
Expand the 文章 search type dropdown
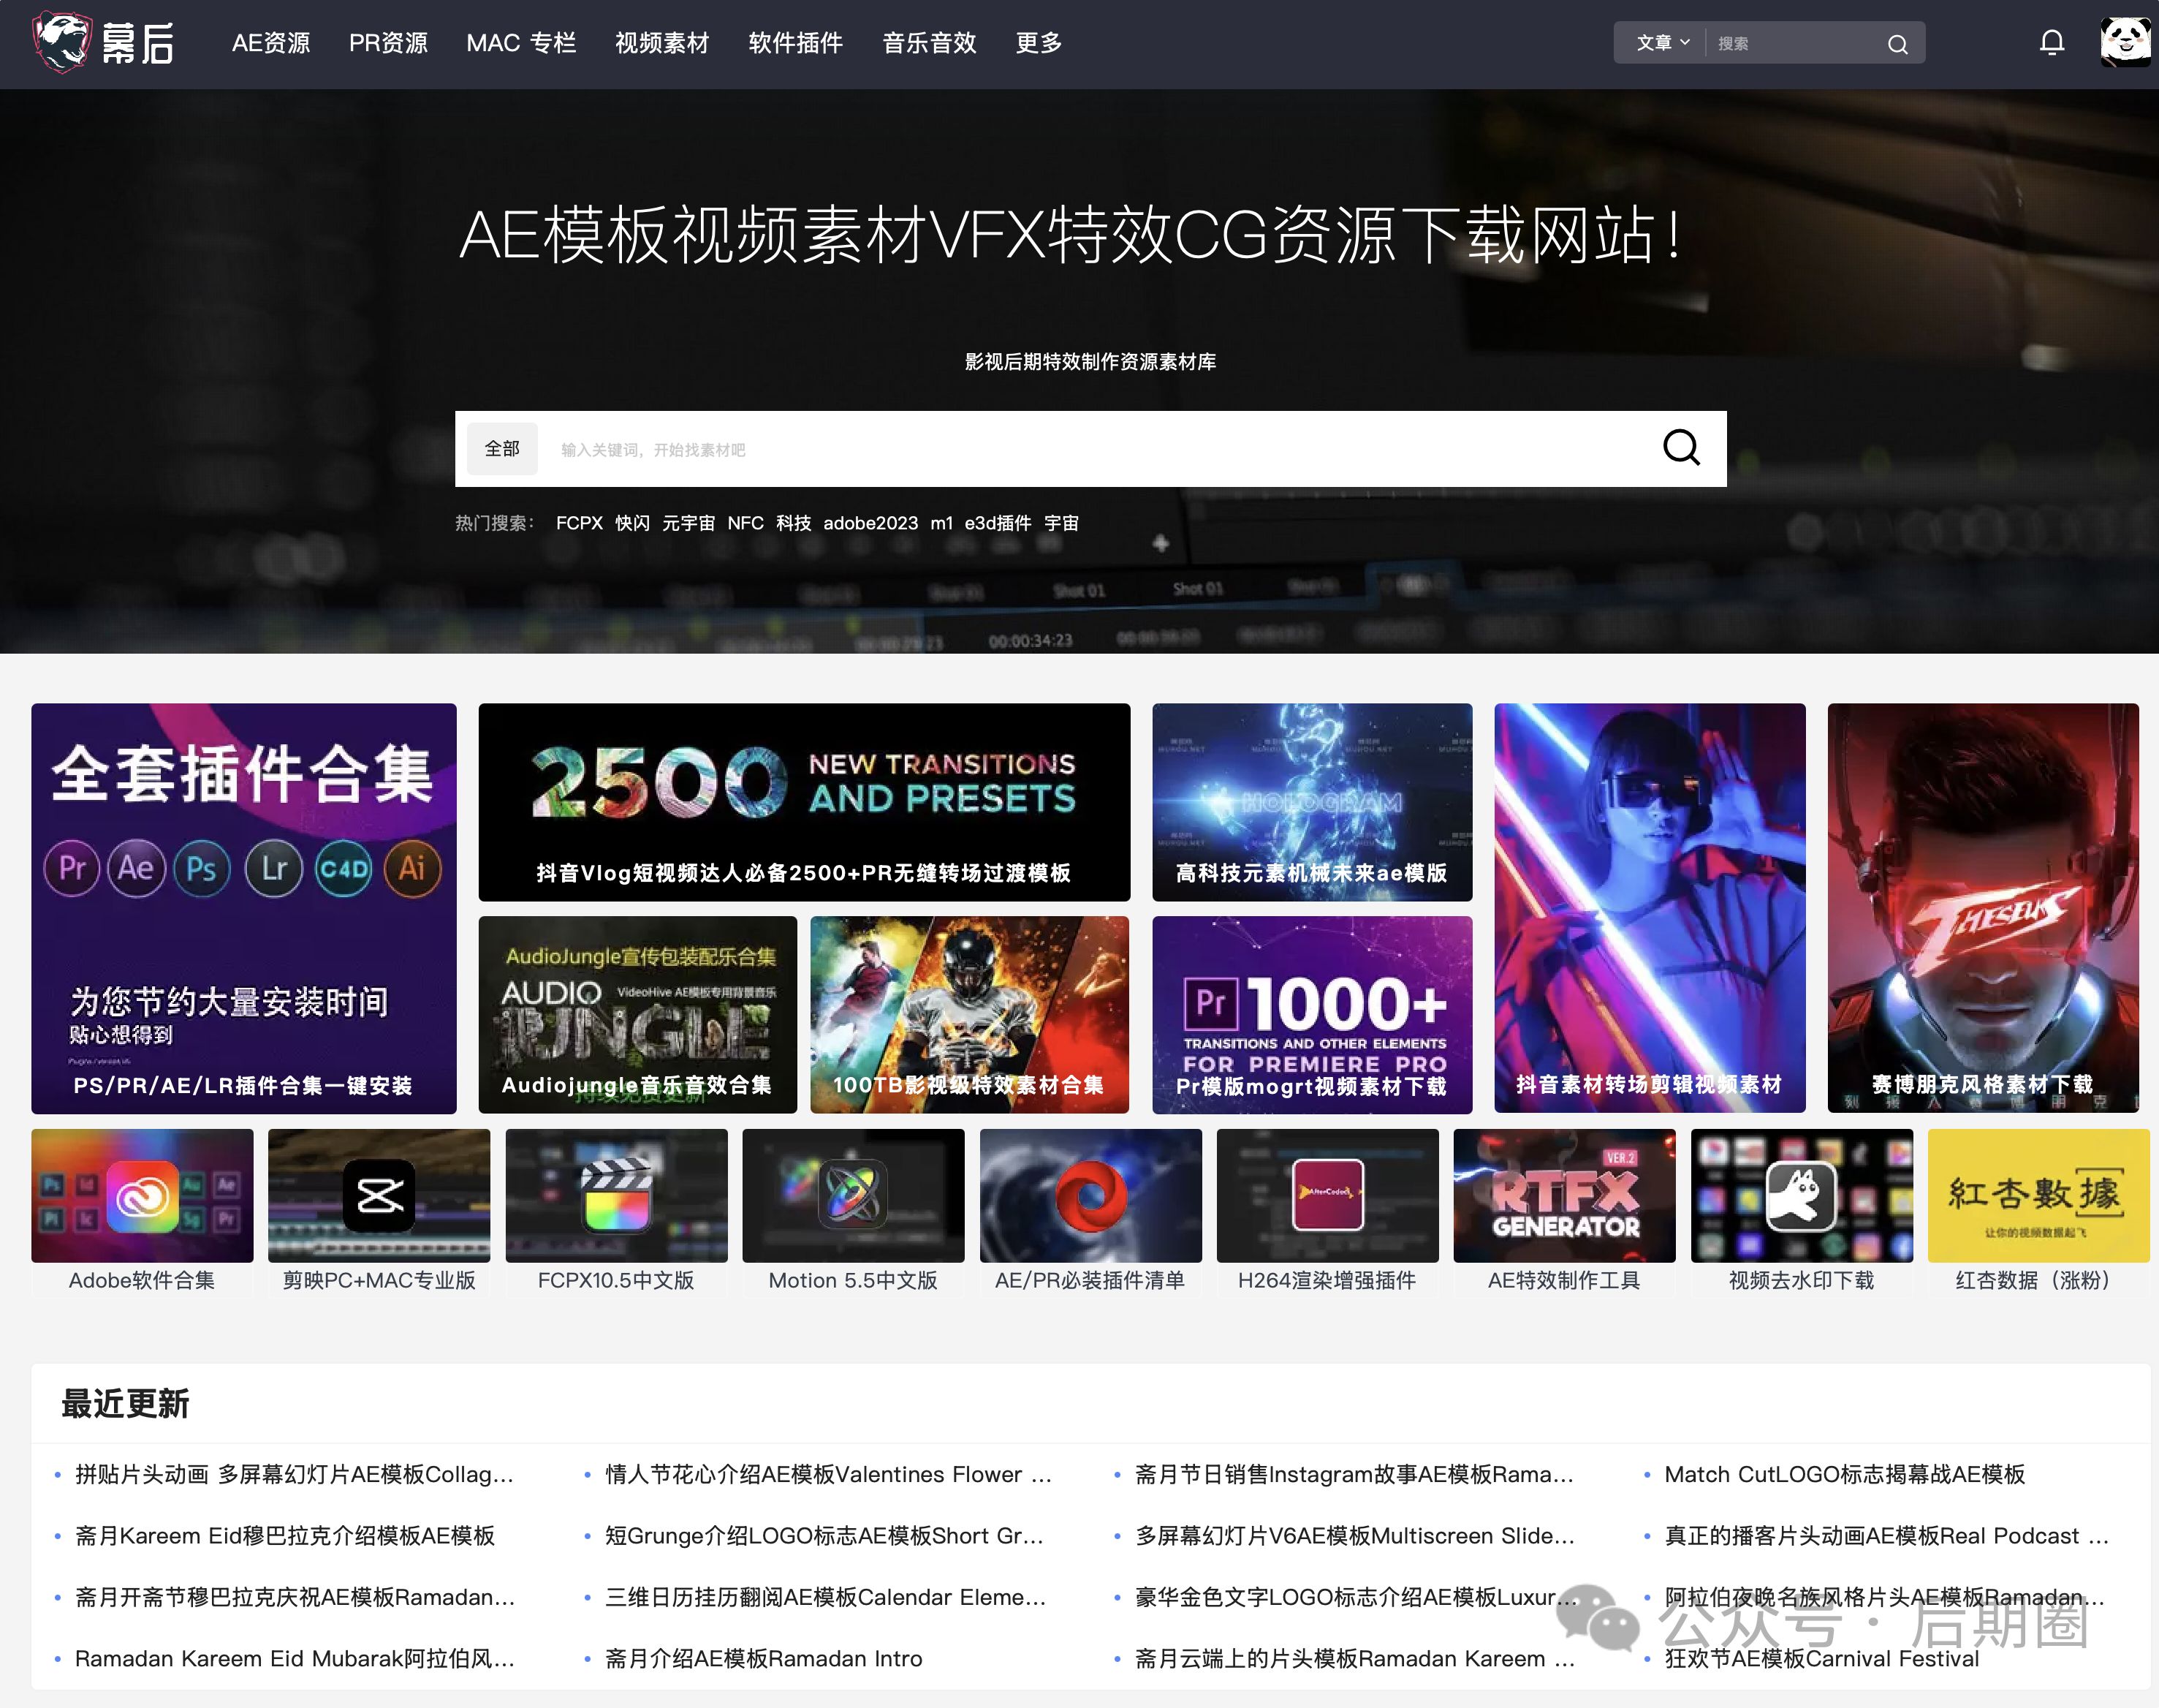(x=1662, y=43)
